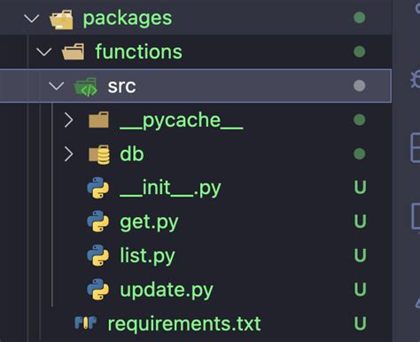420x342 pixels.
Task: Open the list.py file
Action: 147,256
